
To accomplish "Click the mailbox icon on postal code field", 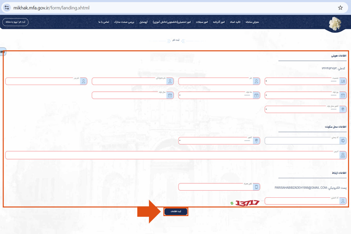I will click(343, 141).
